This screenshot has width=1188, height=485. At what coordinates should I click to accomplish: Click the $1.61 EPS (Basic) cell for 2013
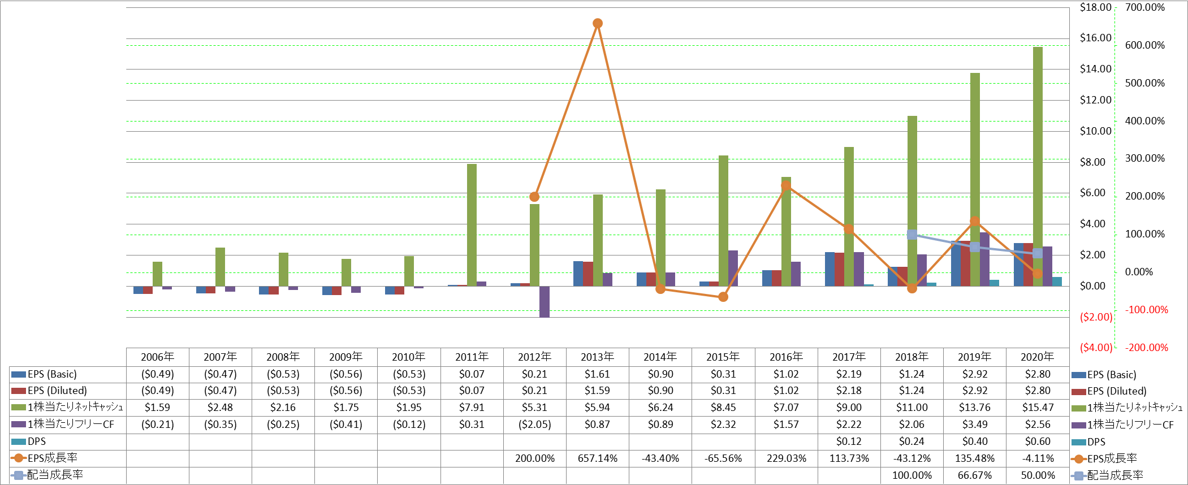tap(597, 374)
